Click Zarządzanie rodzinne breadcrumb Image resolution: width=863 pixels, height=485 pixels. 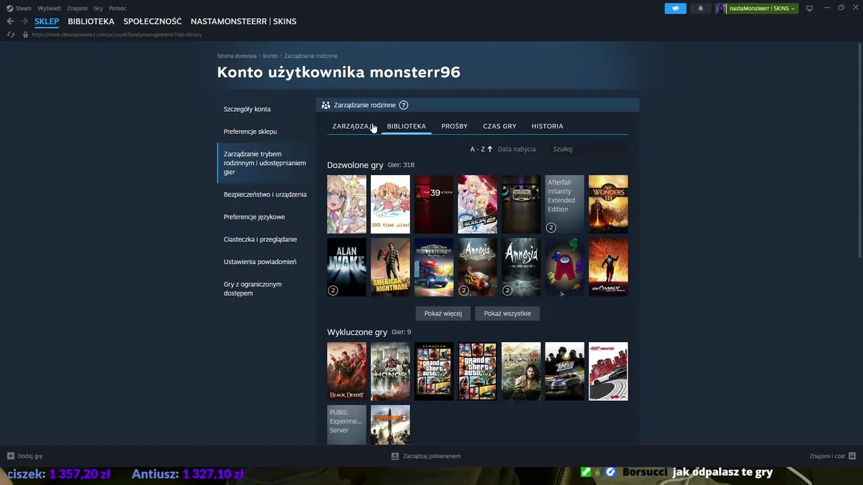pos(311,56)
